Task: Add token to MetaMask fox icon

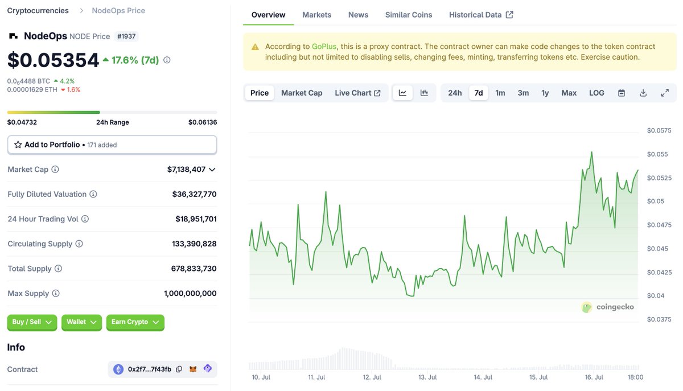Action: click(x=193, y=369)
